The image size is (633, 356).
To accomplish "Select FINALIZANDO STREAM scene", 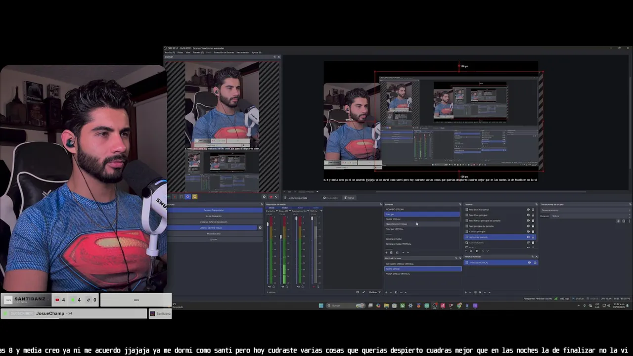I will click(x=422, y=224).
